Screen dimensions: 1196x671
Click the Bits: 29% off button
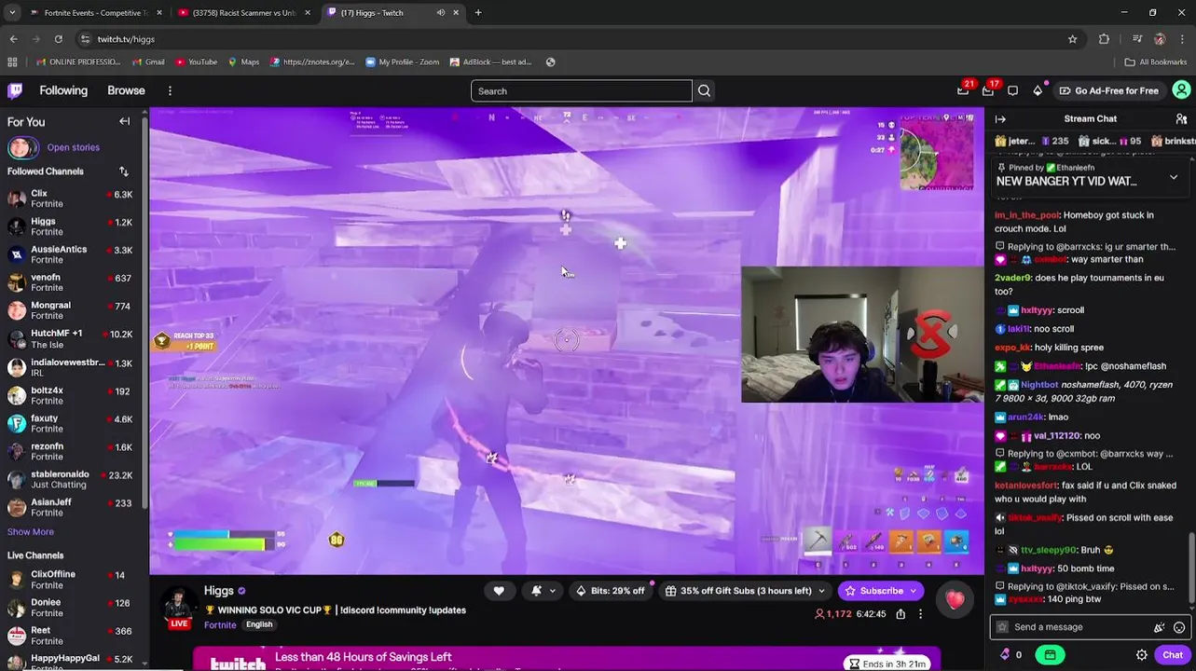pos(611,591)
